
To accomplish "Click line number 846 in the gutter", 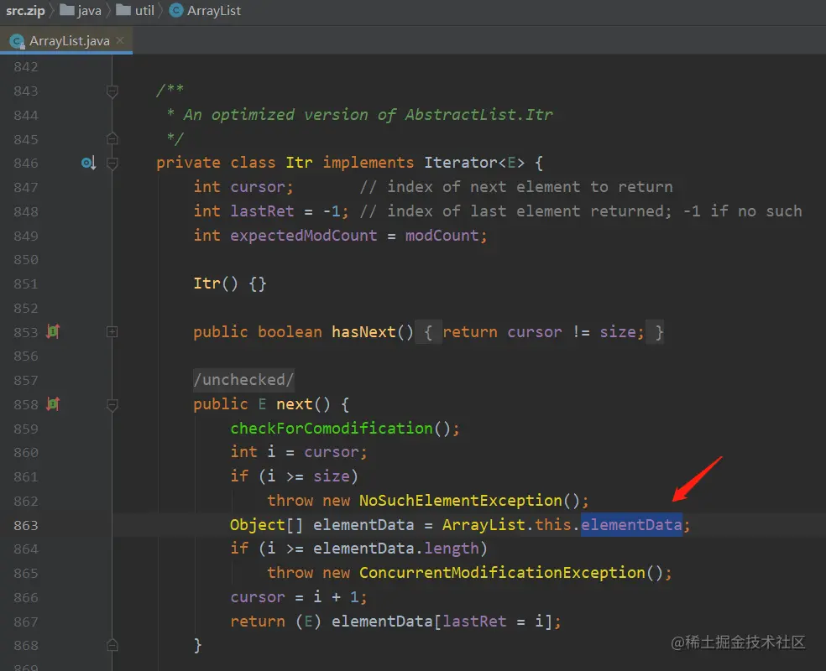I will pyautogui.click(x=26, y=164).
